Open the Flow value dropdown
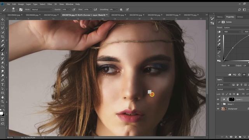The image size is (249, 140). tap(91, 10)
